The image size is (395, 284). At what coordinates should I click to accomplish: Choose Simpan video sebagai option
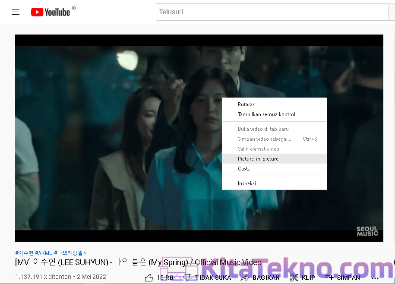274,139
